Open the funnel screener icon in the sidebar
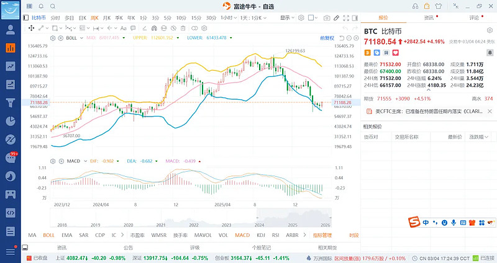Screen dimensions: 497x263 click(x=11, y=103)
